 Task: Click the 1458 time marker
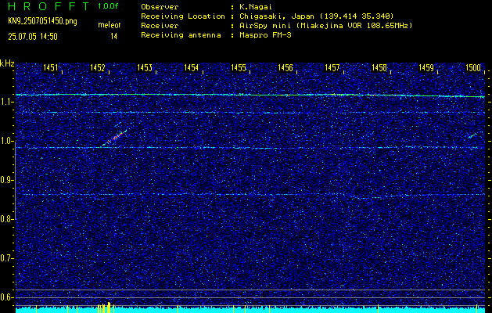point(379,67)
